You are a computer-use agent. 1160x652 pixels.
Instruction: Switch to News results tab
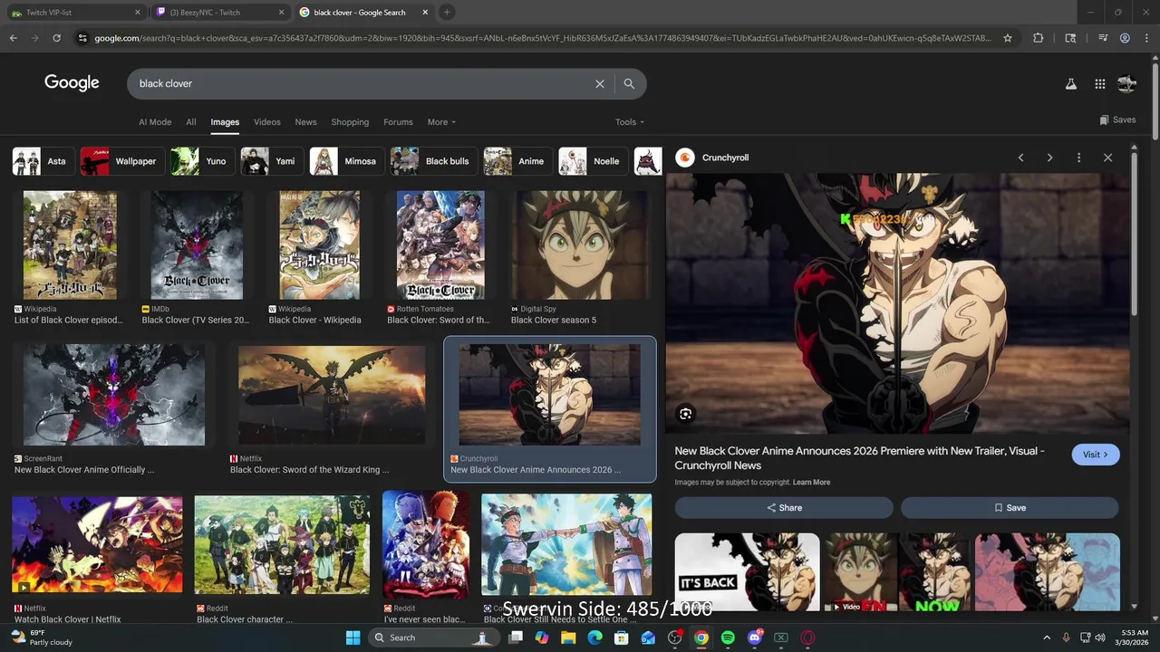coord(305,122)
